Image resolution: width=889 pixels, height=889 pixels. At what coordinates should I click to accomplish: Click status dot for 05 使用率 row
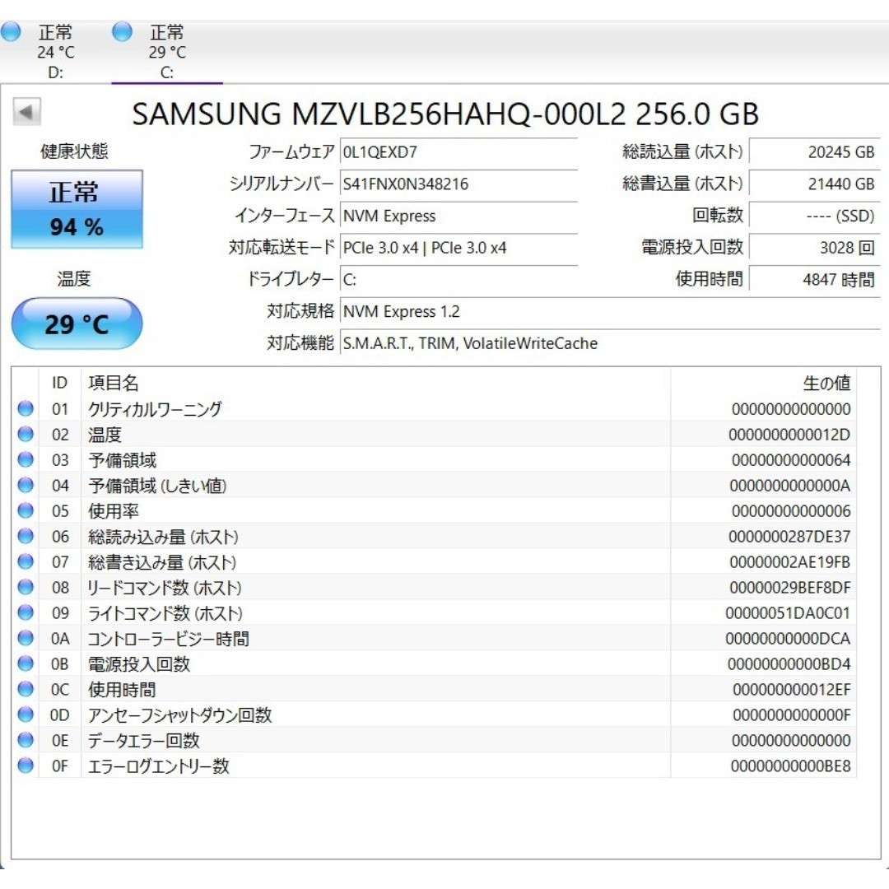tap(26, 510)
